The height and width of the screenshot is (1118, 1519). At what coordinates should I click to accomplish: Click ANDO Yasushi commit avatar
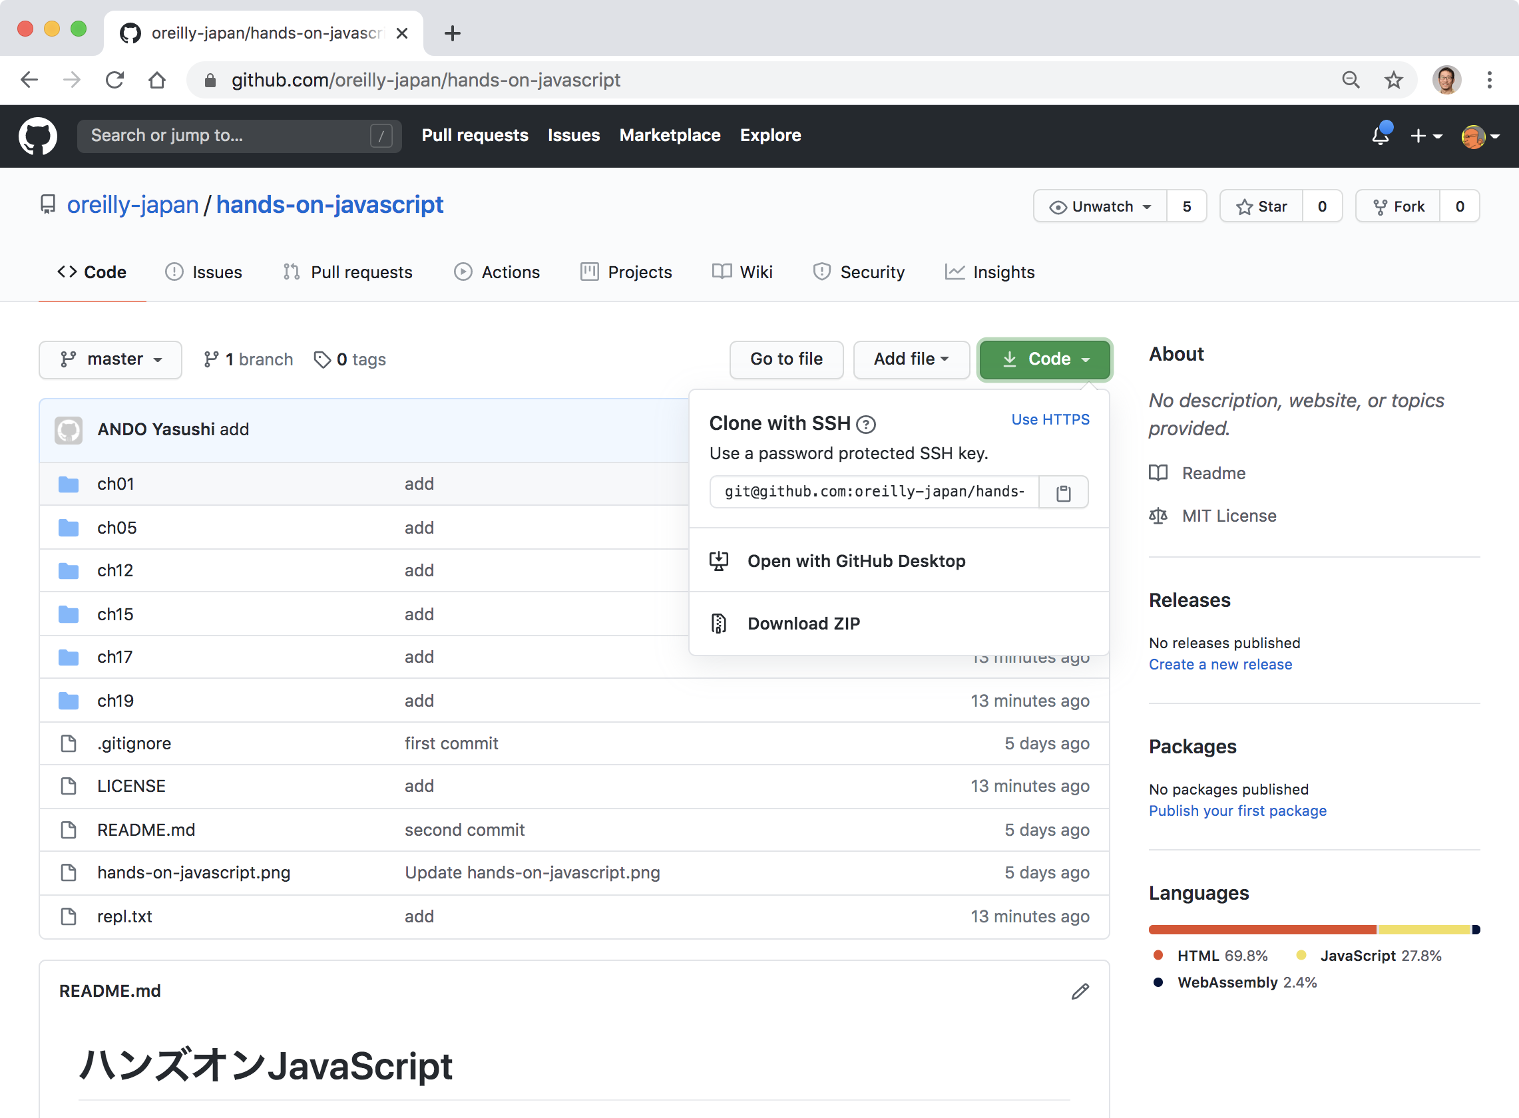tap(69, 430)
